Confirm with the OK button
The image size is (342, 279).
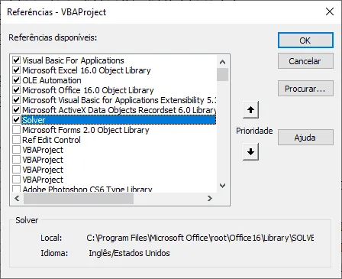coord(305,41)
